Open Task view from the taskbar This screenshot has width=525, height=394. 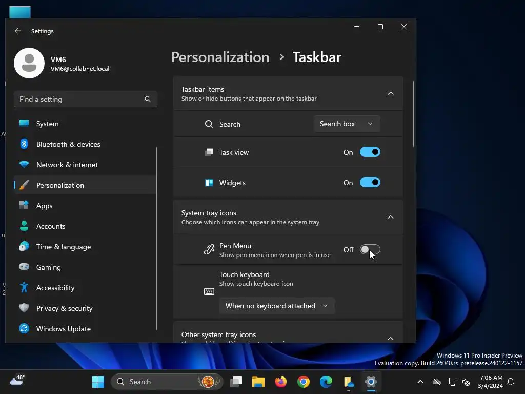click(x=236, y=382)
